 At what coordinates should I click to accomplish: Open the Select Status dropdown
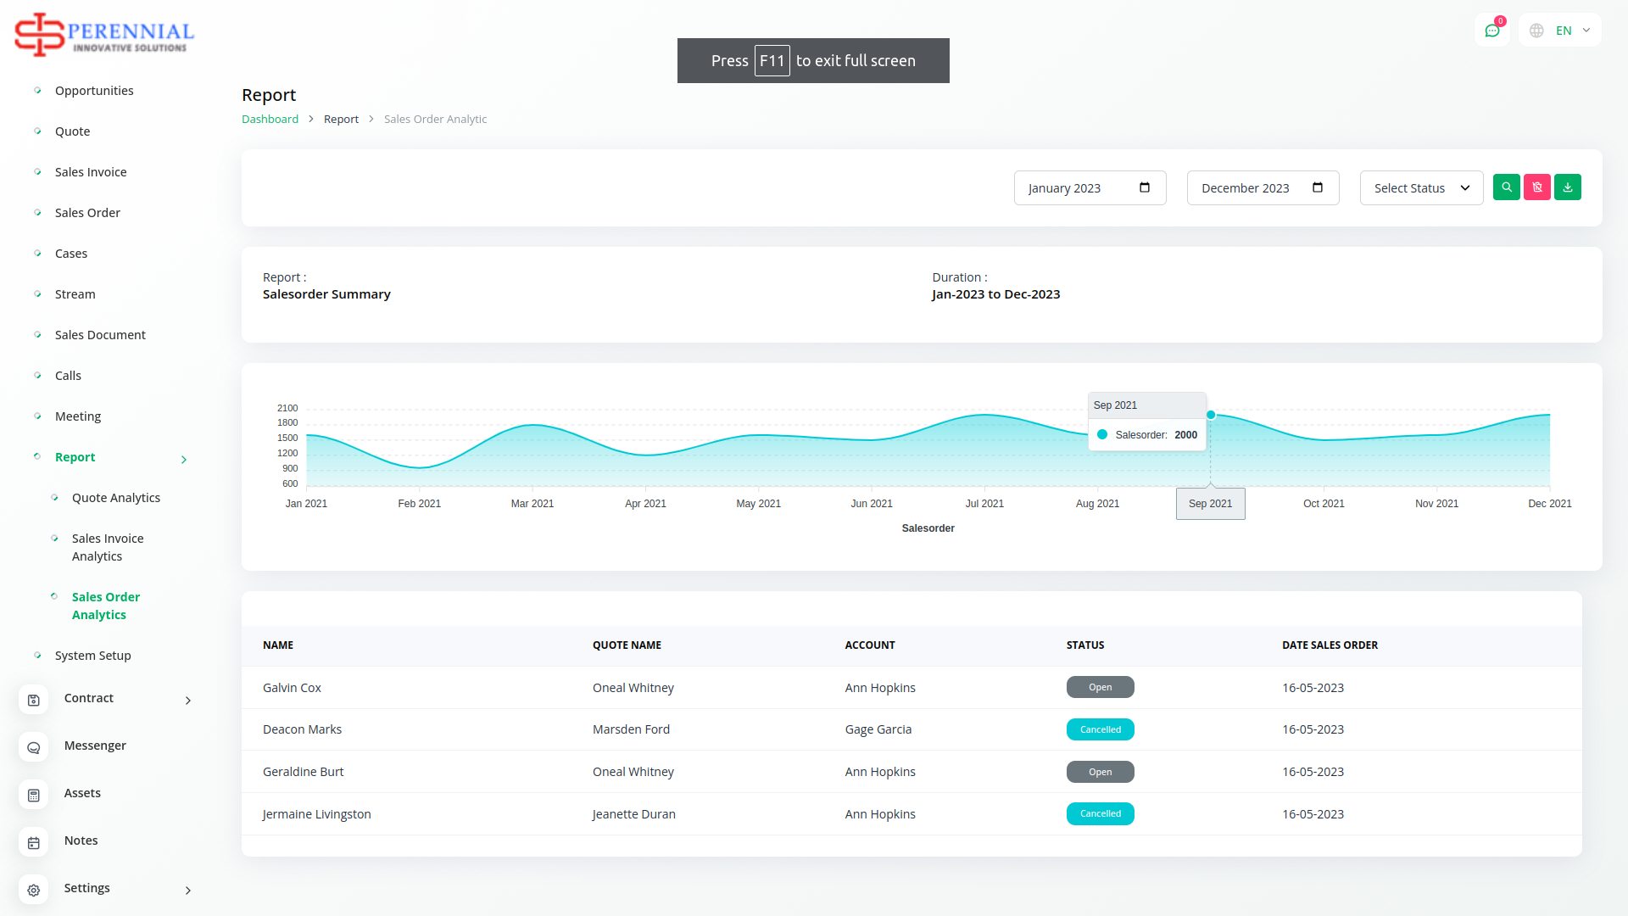1421,188
